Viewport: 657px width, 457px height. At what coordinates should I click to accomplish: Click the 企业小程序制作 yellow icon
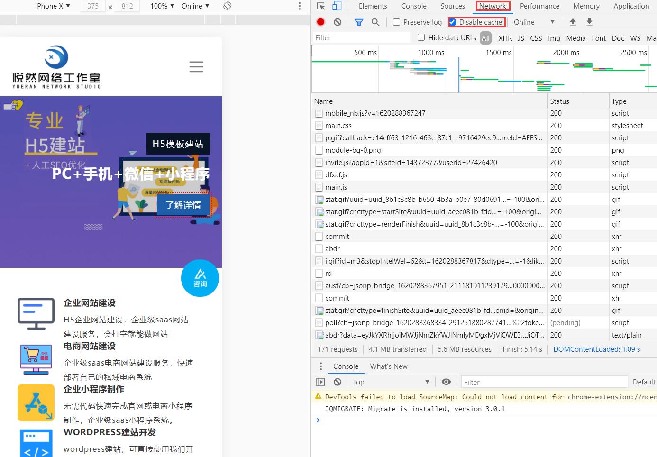[36, 402]
